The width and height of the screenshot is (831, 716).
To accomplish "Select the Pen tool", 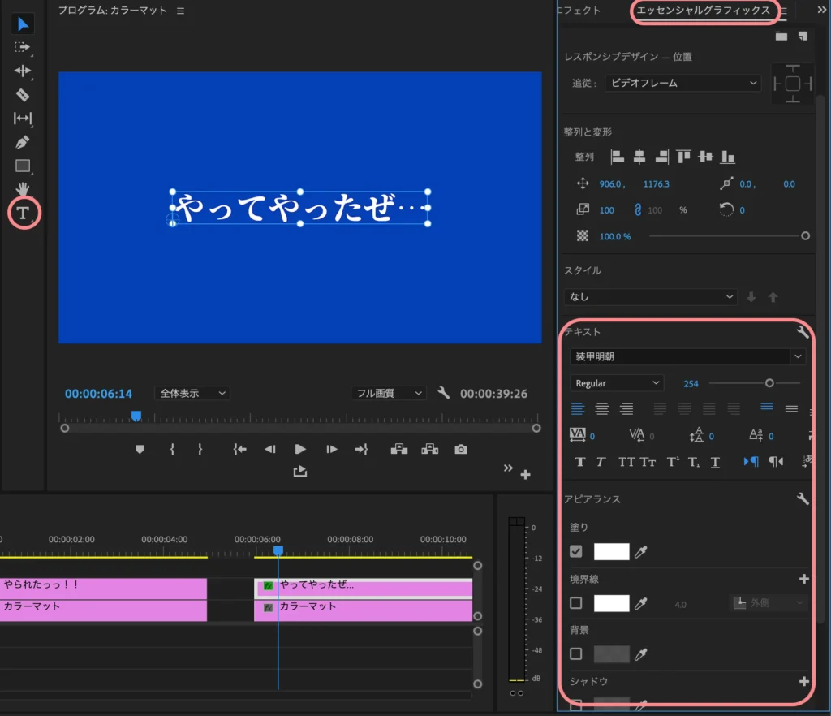I will tap(23, 142).
